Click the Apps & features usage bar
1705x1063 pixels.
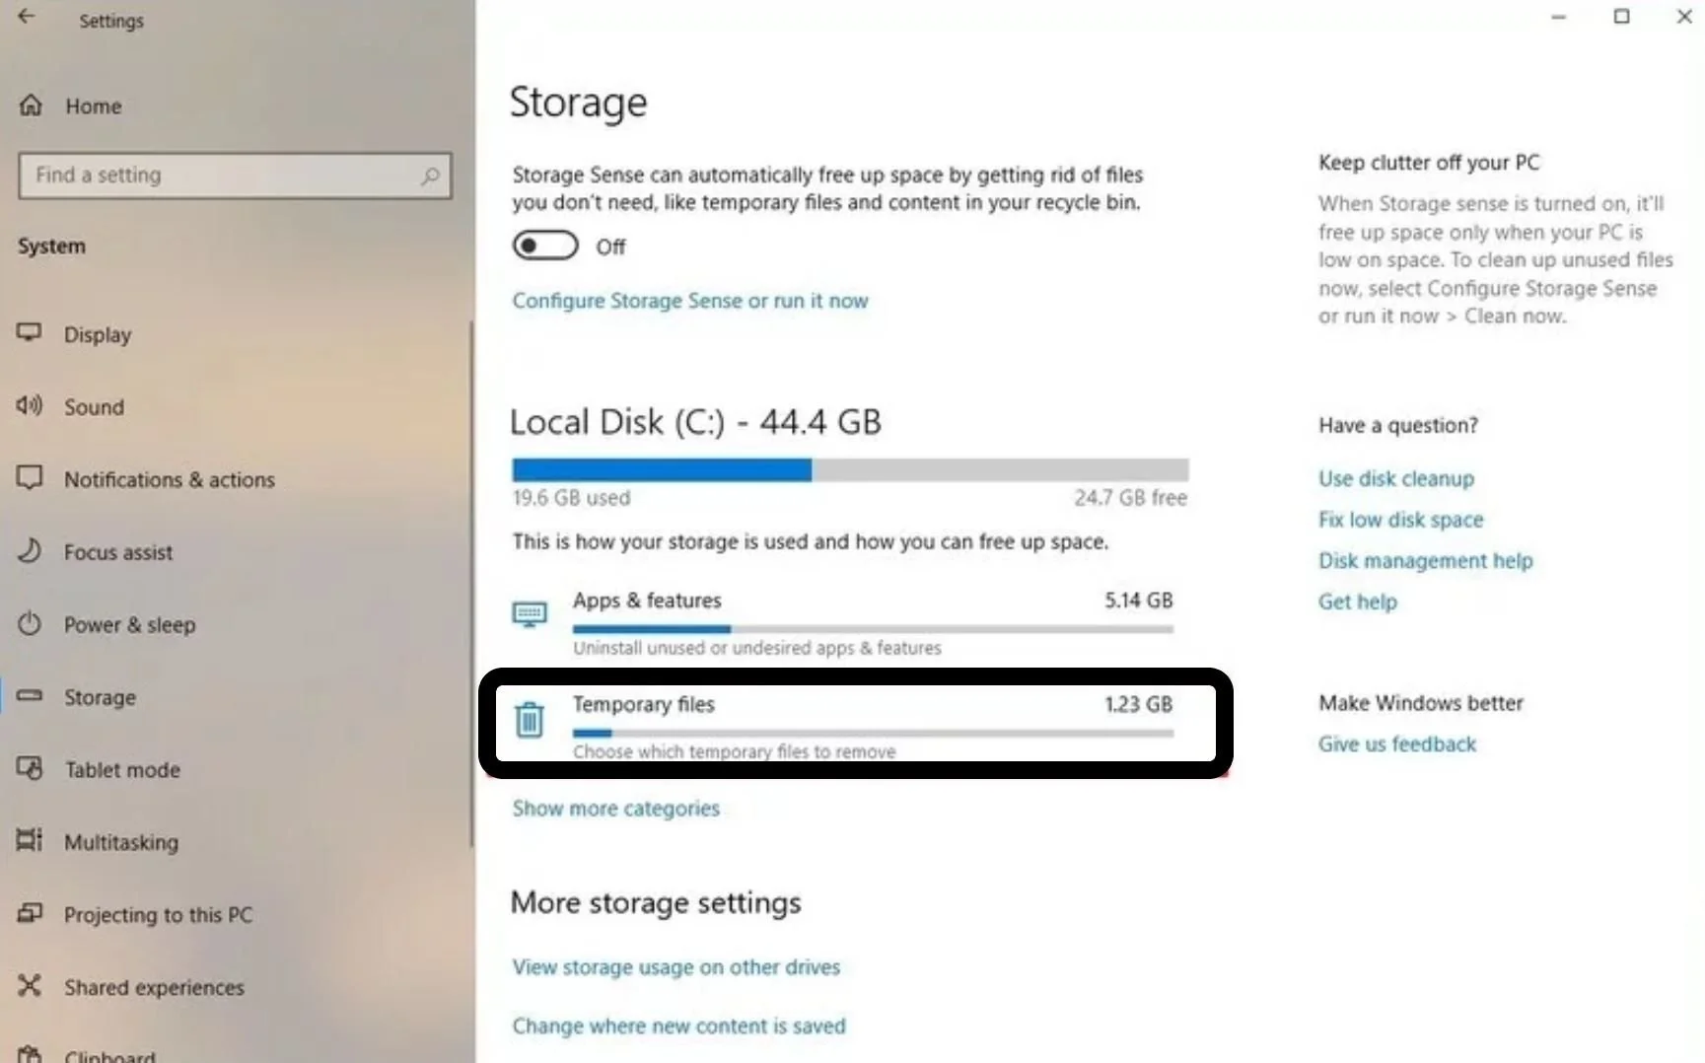(873, 629)
